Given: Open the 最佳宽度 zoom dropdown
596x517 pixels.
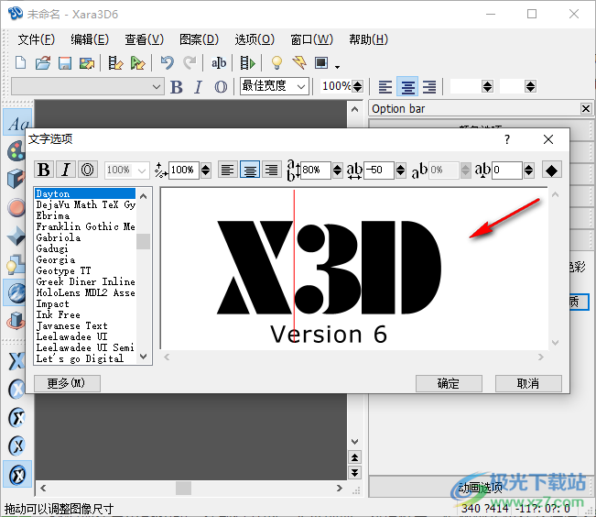Looking at the screenshot, I should coord(301,86).
